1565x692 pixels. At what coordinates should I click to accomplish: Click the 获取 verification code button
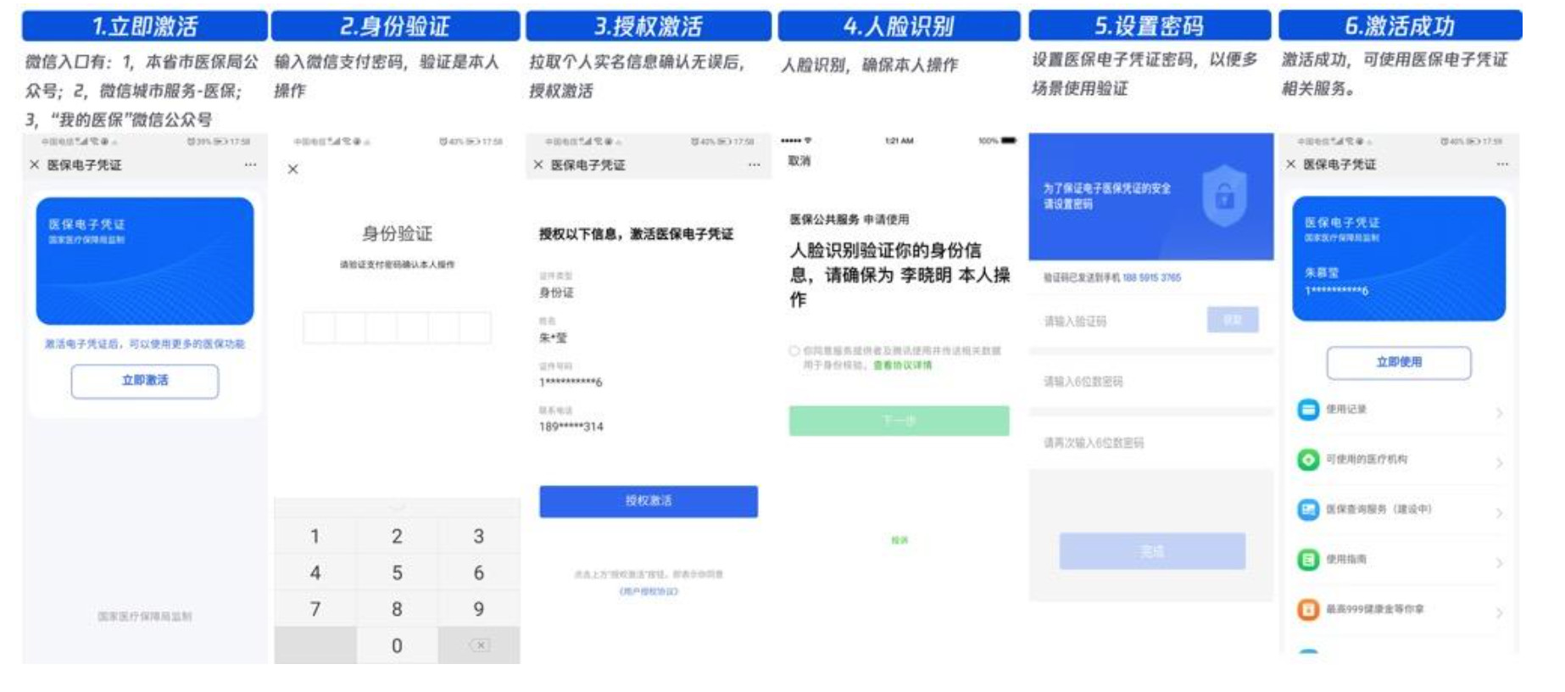(1233, 320)
